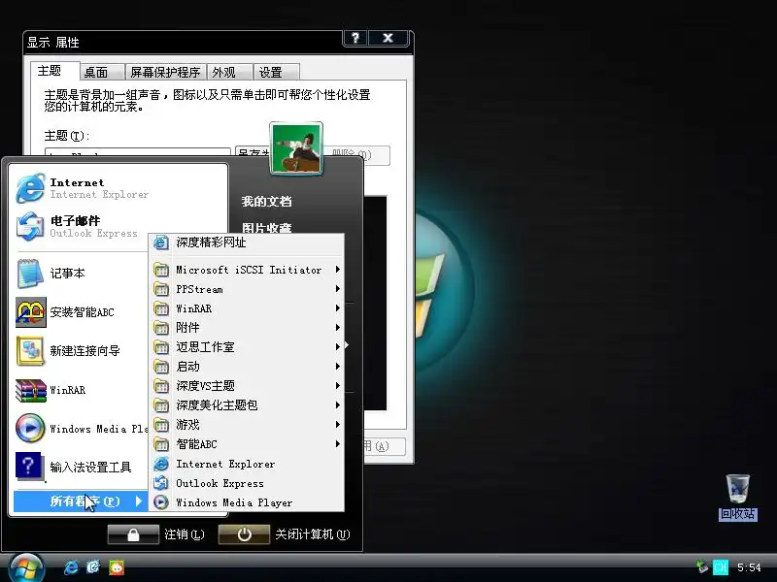Expand 深度美化主题包 folder

tap(247, 405)
